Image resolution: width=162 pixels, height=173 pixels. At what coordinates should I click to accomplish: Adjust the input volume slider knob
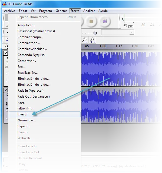point(95,33)
